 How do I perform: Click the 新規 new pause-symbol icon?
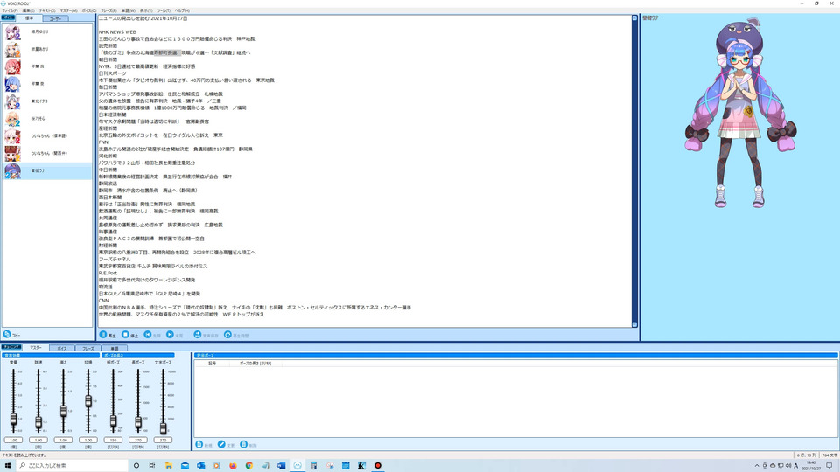pyautogui.click(x=199, y=444)
